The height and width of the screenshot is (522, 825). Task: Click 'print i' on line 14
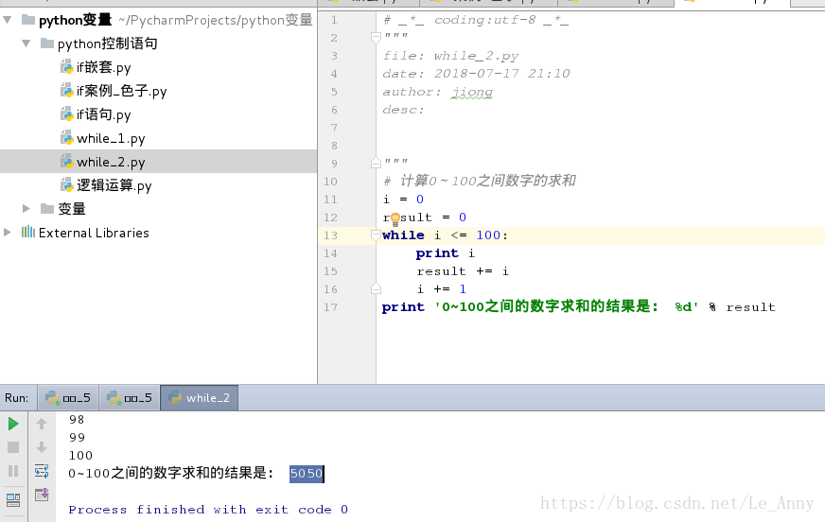[x=445, y=253]
